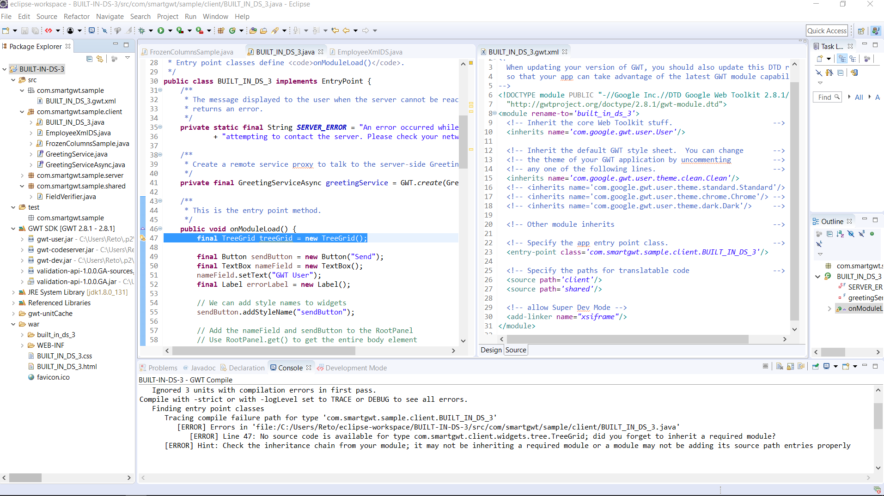The image size is (884, 496).
Task: Collapse the war folder
Action: [x=13, y=324]
